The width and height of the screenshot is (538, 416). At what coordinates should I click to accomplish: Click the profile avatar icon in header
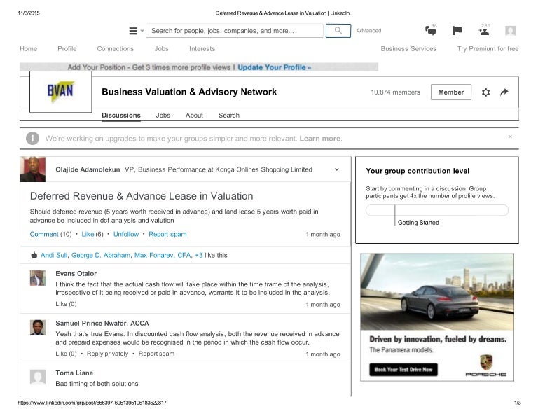pyautogui.click(x=511, y=30)
